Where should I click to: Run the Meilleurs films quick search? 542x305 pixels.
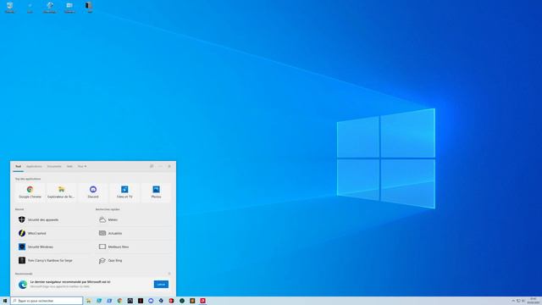[134, 247]
